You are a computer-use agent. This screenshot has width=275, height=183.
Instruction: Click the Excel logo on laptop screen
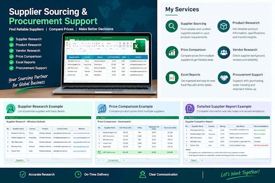click(140, 46)
